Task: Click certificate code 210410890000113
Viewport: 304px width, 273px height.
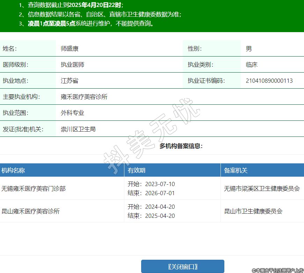Action: 269,81
